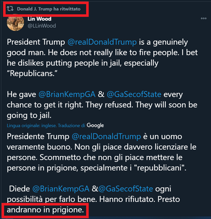Screen dimensions: 211x219
Task: Click the quoted word "repubblicani"
Action: (x=160, y=168)
